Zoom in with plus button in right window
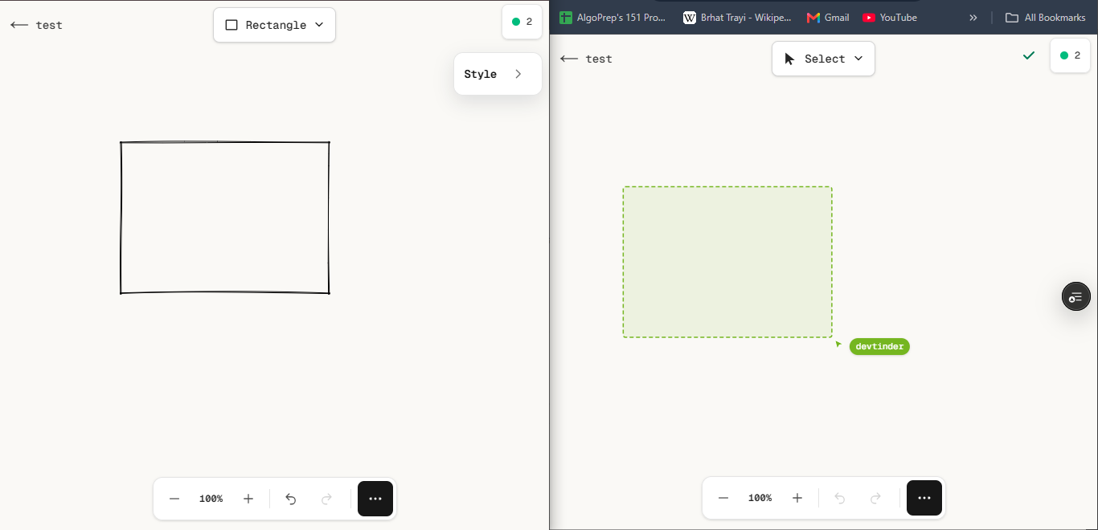The width and height of the screenshot is (1098, 530). coord(797,498)
